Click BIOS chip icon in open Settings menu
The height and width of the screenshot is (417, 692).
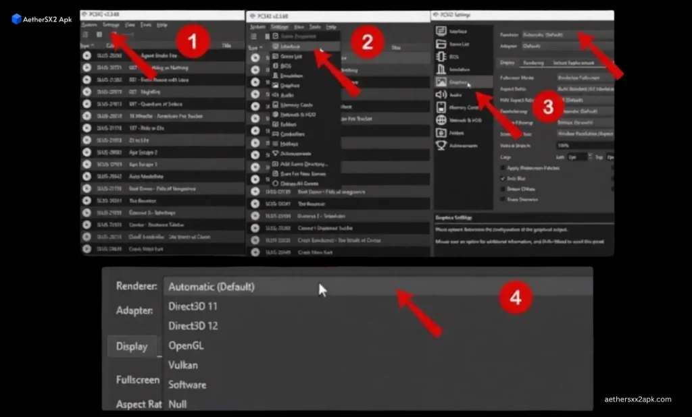tap(276, 65)
